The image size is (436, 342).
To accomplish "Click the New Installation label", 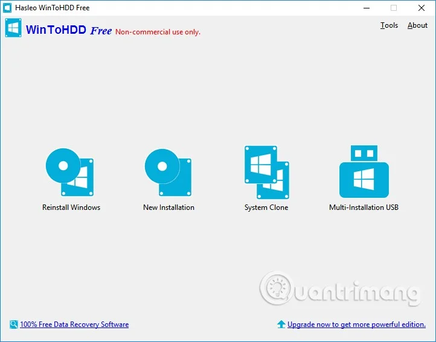I will pyautogui.click(x=168, y=207).
